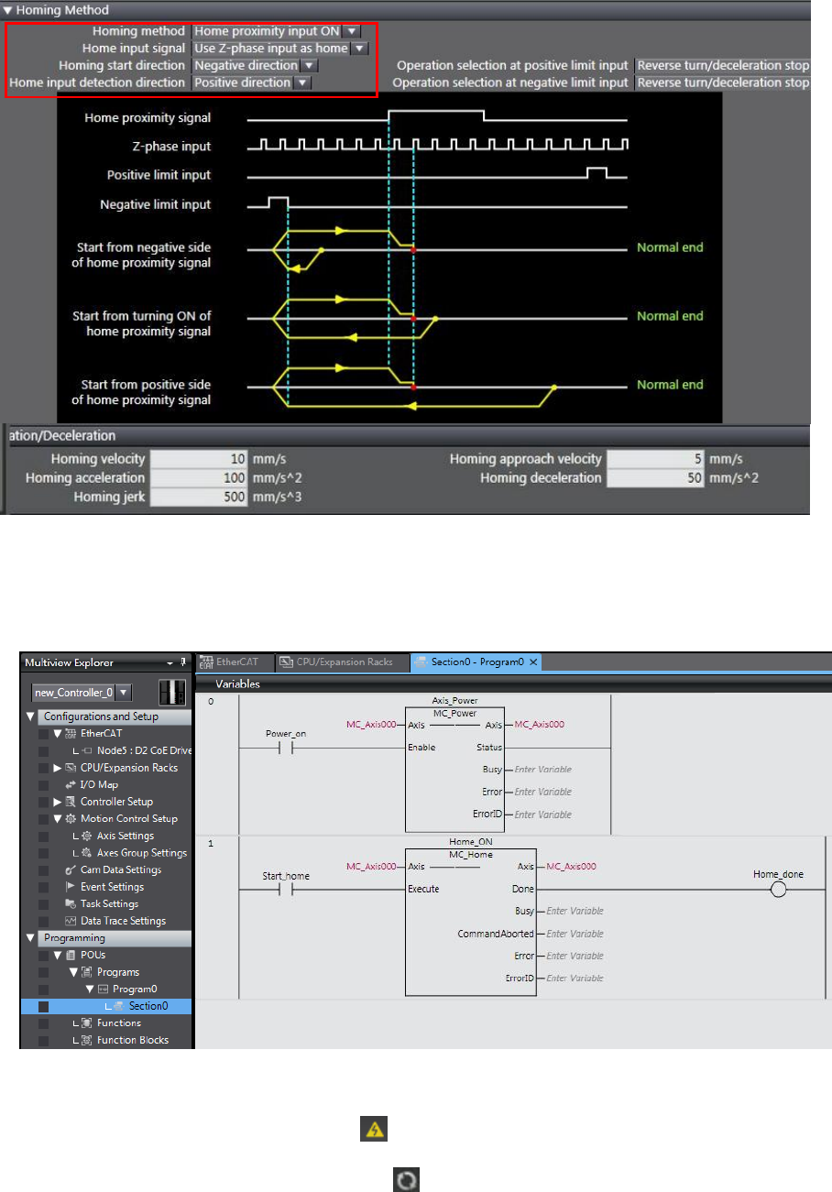
Task: Open the Home input detection direction dropdown
Action: 303,83
